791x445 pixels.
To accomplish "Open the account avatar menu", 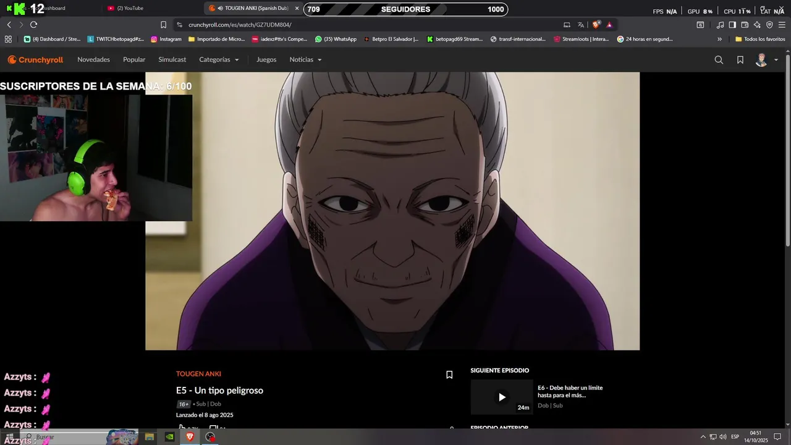I will coord(766,60).
